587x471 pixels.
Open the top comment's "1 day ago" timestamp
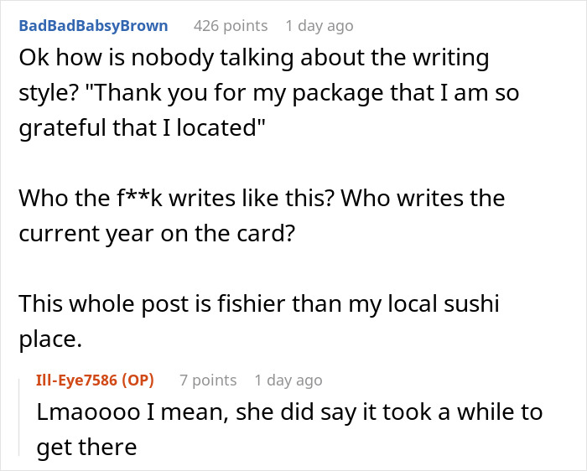click(x=319, y=26)
